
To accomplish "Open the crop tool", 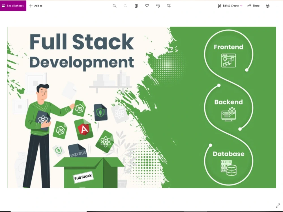I will click(169, 6).
